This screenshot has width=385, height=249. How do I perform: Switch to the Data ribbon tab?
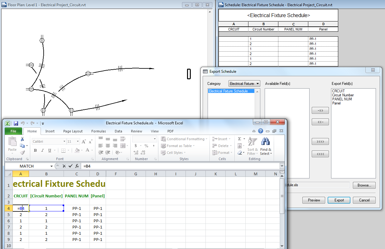[x=118, y=131]
